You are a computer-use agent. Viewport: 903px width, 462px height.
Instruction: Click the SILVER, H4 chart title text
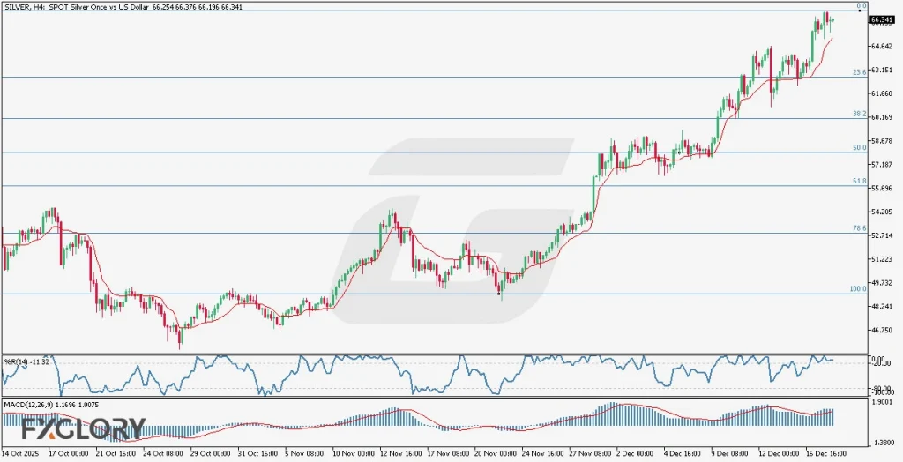(123, 6)
